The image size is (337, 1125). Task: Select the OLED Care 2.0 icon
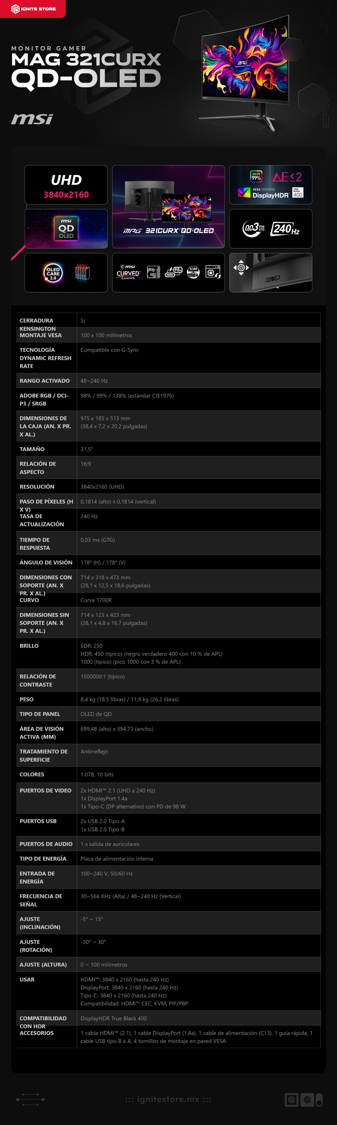click(53, 273)
